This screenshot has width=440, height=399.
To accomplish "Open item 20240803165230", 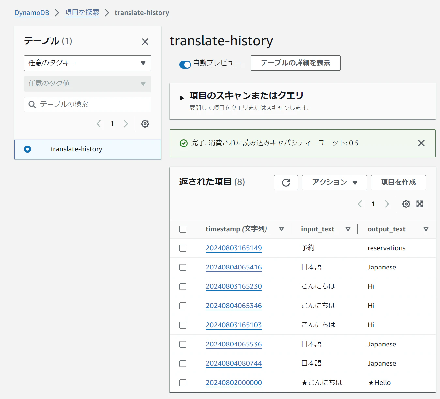I will [x=234, y=286].
